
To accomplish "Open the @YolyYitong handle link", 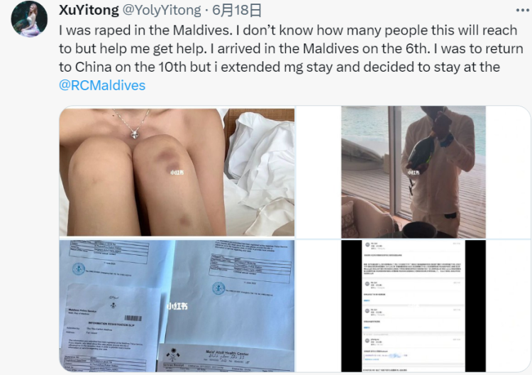I will point(162,10).
